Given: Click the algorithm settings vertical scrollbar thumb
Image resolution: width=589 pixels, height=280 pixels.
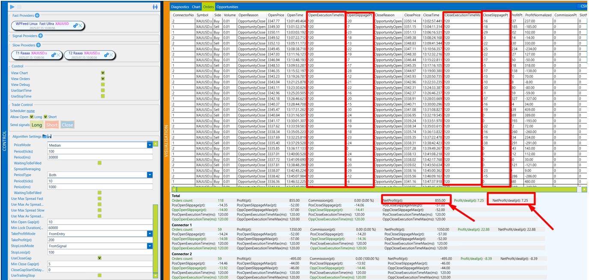Looking at the screenshot, I should pos(156,238).
